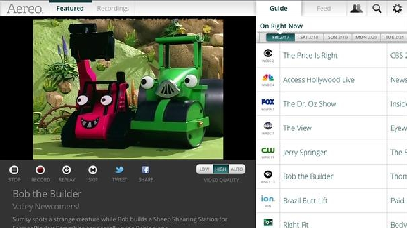407x228 pixels.
Task: Switch to the Feed tab
Action: [x=324, y=9]
